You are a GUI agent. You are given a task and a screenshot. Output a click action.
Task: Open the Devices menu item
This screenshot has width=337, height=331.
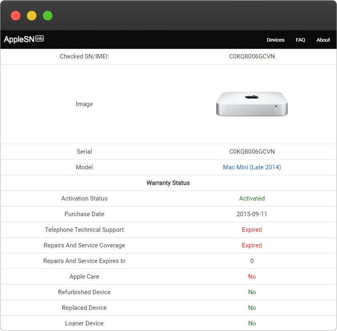click(276, 40)
